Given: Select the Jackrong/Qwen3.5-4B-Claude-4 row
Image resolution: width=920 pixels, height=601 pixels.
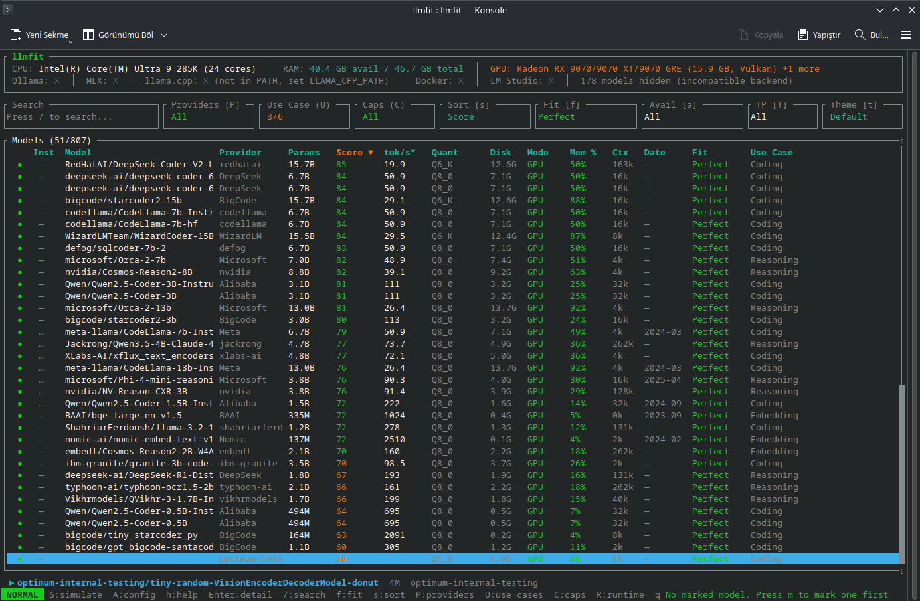Looking at the screenshot, I should [453, 344].
